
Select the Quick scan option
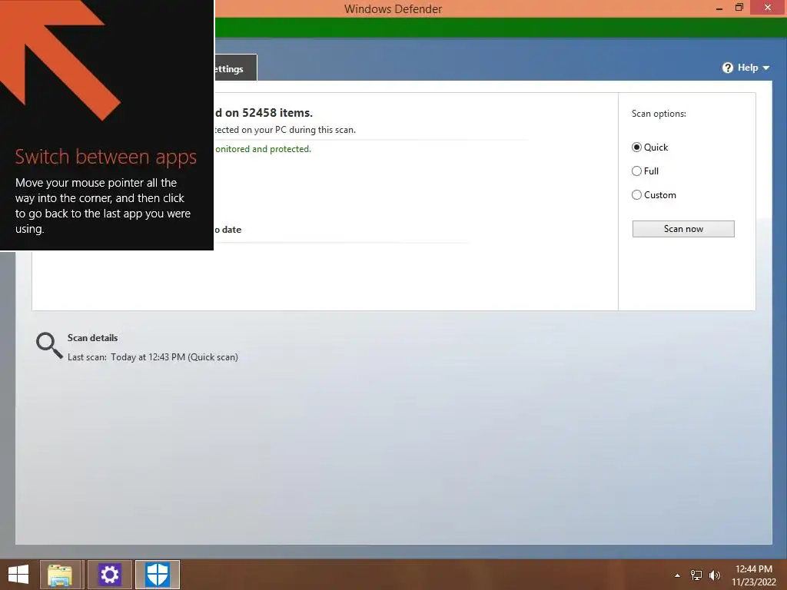649,147
